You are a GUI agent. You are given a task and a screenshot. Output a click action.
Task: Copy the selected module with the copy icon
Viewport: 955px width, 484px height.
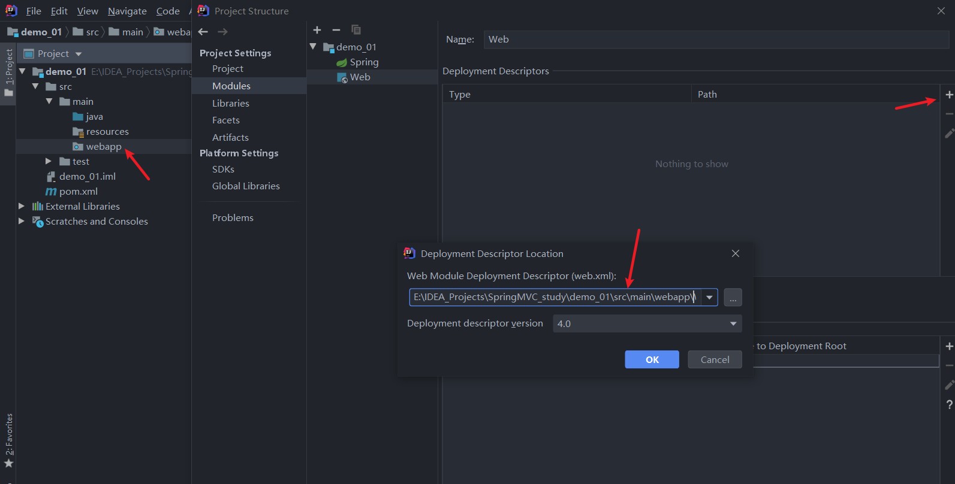(356, 29)
